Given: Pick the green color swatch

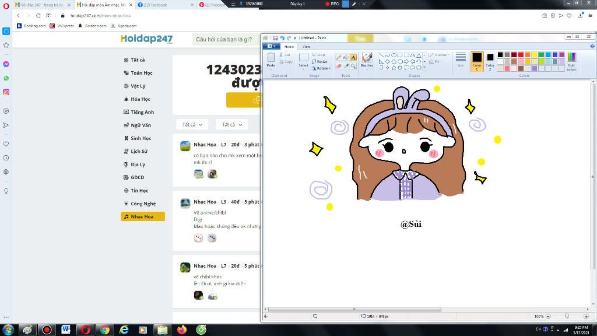Looking at the screenshot, I should click(x=542, y=55).
